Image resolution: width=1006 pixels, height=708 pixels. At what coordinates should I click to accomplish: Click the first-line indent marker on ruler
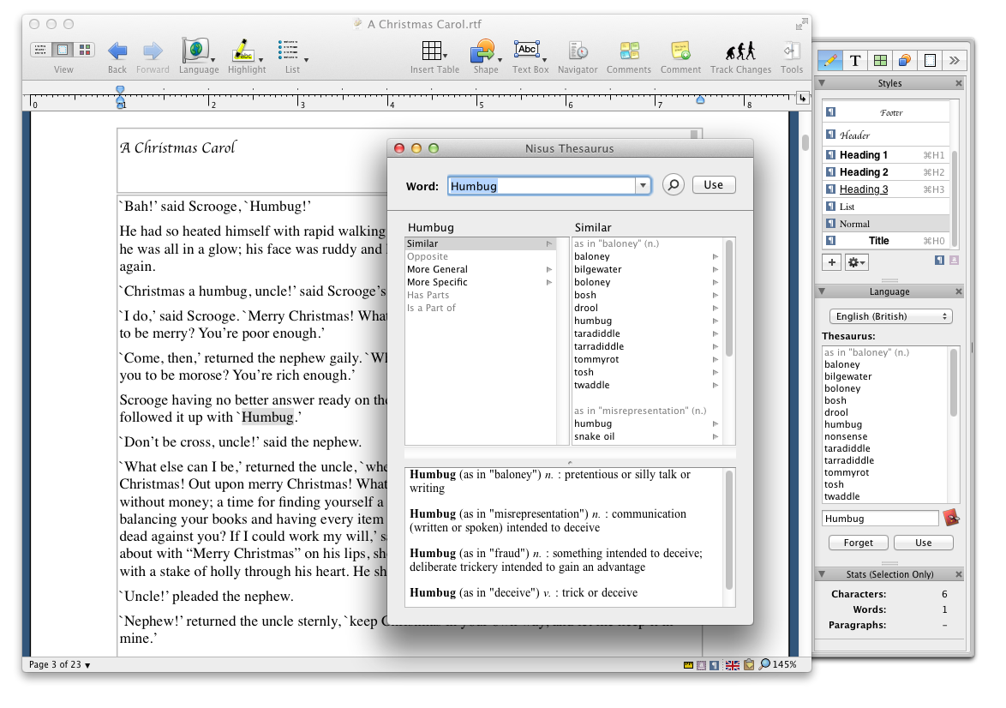pos(120,90)
